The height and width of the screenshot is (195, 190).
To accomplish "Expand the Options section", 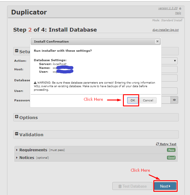I will tap(96, 117).
